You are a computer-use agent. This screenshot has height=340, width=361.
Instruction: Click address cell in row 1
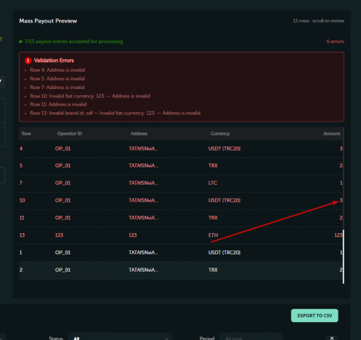pyautogui.click(x=143, y=252)
